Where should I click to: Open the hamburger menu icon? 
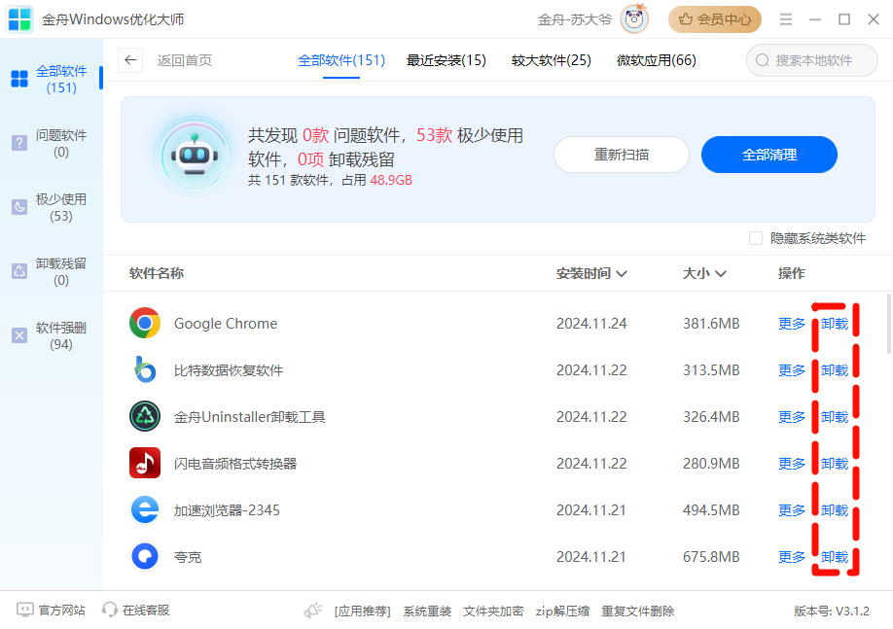point(786,19)
